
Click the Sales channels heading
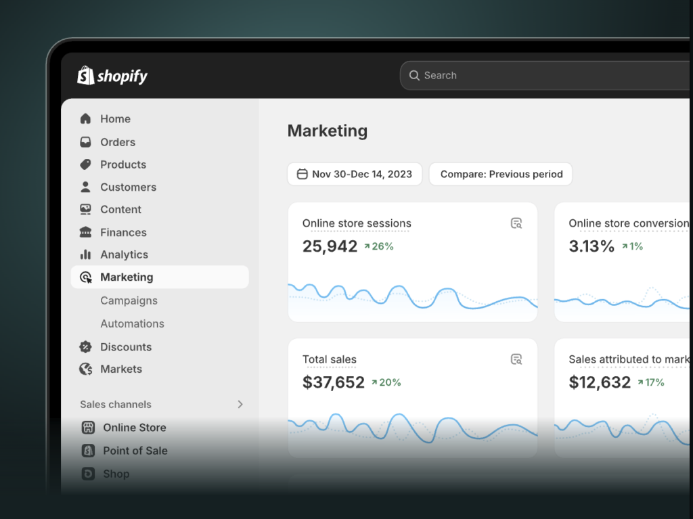[115, 405]
